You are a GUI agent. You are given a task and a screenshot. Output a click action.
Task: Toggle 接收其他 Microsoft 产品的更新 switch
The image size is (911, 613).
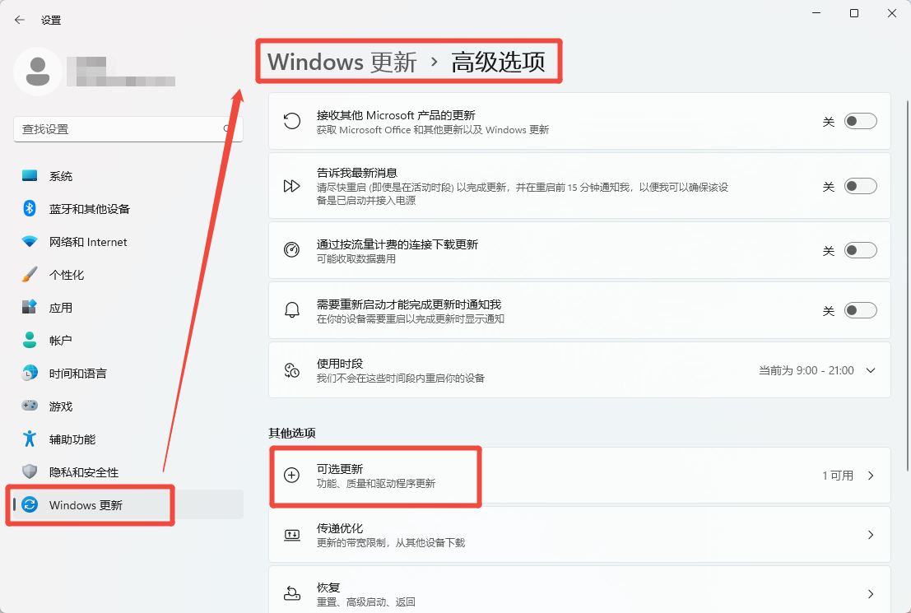pyautogui.click(x=861, y=121)
